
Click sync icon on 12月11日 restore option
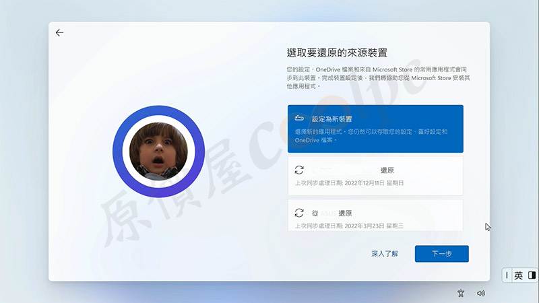click(x=299, y=170)
